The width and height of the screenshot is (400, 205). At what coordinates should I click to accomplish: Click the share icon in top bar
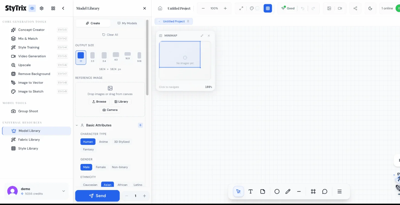point(355,8)
